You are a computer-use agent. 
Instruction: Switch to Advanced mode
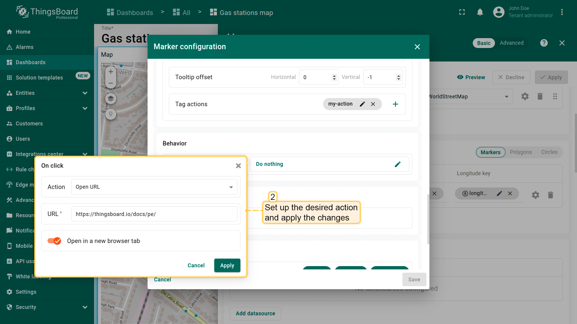point(511,43)
